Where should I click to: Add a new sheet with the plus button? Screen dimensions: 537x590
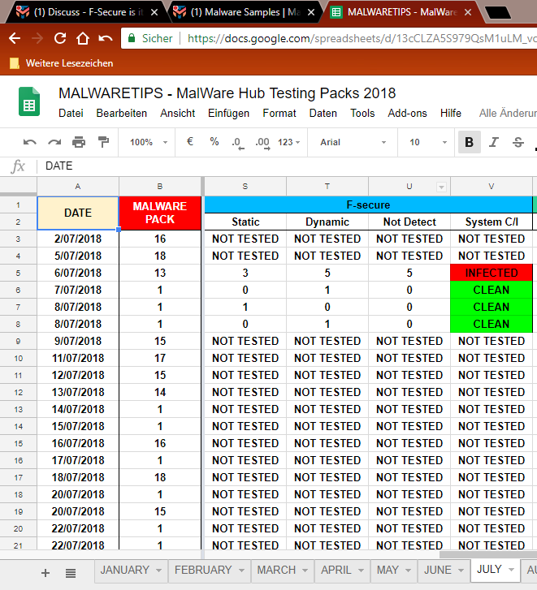tap(45, 573)
